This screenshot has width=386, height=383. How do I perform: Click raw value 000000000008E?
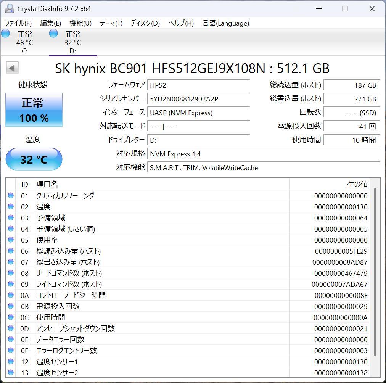tap(341, 295)
